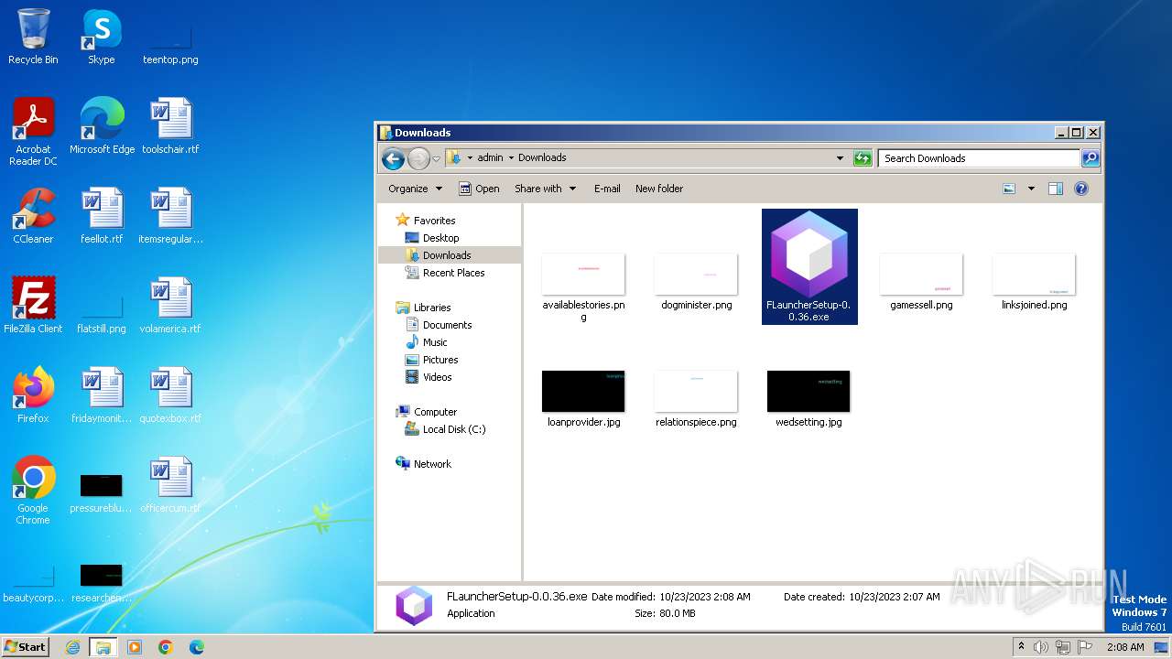Launch Microsoft Edge desktop shortcut

pos(102,126)
